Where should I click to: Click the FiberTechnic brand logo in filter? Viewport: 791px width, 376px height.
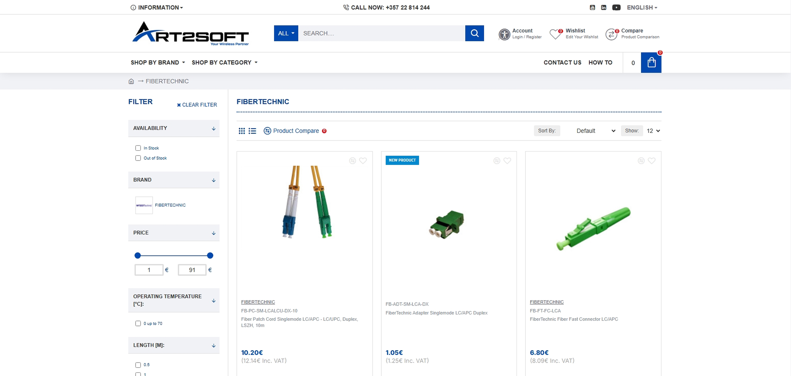click(x=144, y=205)
